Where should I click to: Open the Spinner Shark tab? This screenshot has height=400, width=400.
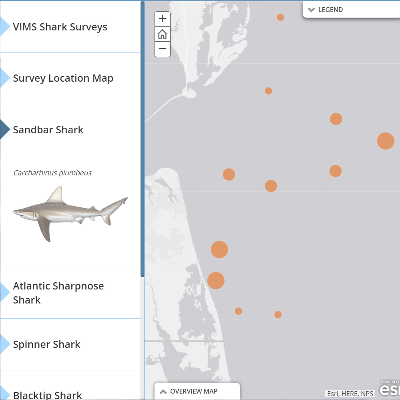click(x=46, y=344)
